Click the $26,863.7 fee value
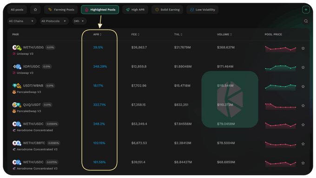This screenshot has width=316, height=178. (x=139, y=47)
